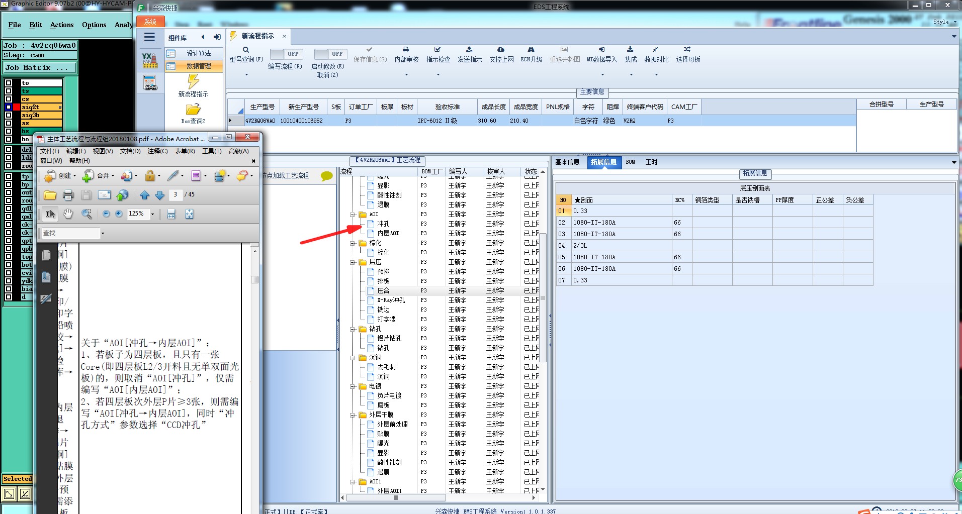Toggle checkbox for layer sig3b
This screenshot has width=962, height=514.
[x=9, y=115]
